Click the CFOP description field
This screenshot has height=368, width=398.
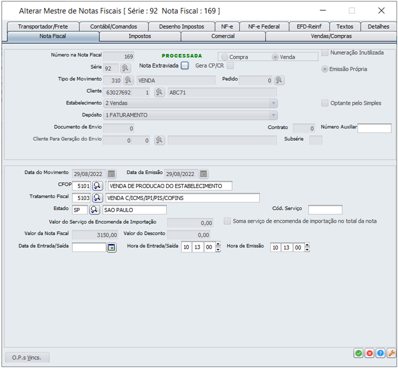click(x=170, y=186)
